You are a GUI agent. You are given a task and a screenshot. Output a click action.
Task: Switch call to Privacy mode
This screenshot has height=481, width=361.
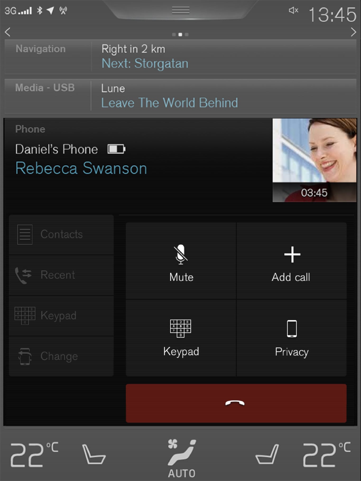pyautogui.click(x=291, y=338)
